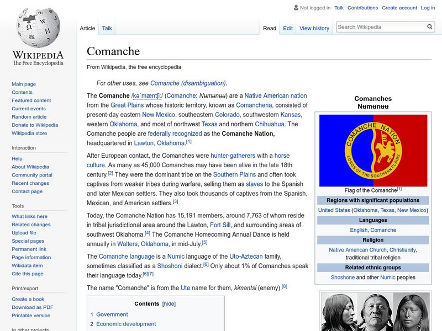This screenshot has height=331, width=442.
Task: Open the user Talk link in top bar
Action: pyautogui.click(x=339, y=8)
